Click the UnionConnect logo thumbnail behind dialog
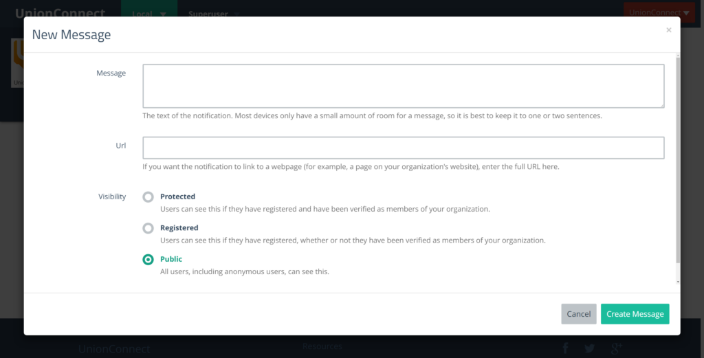This screenshot has height=358, width=704. coord(17,63)
